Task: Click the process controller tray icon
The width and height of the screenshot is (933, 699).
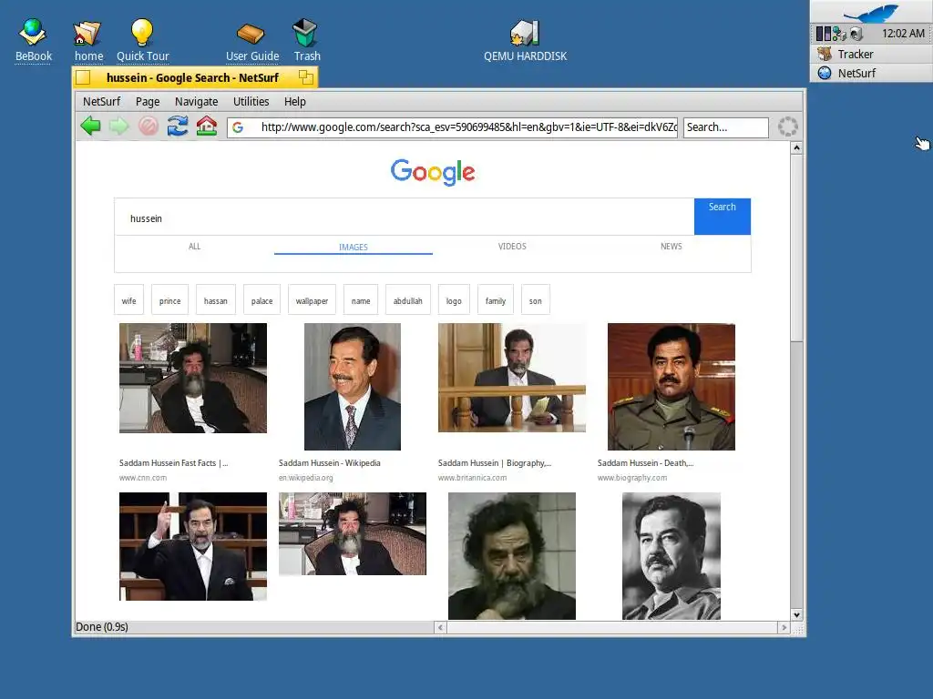Action: pos(823,34)
